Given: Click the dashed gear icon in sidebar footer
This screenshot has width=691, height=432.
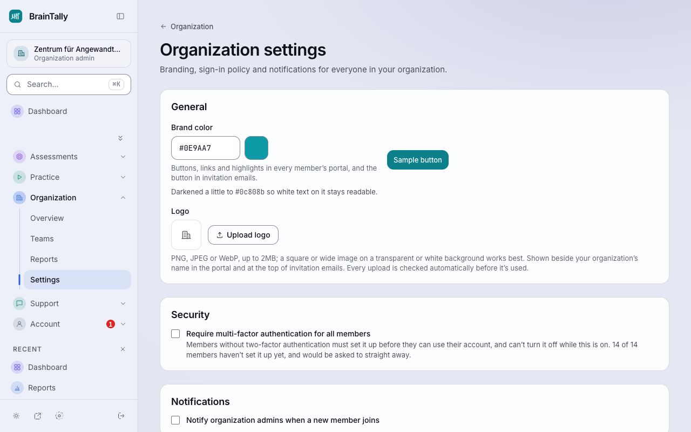Looking at the screenshot, I should pyautogui.click(x=59, y=416).
